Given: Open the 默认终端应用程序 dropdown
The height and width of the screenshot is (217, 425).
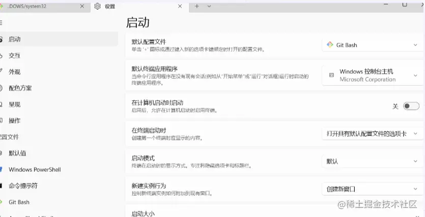Looking at the screenshot, I should click(373, 76).
